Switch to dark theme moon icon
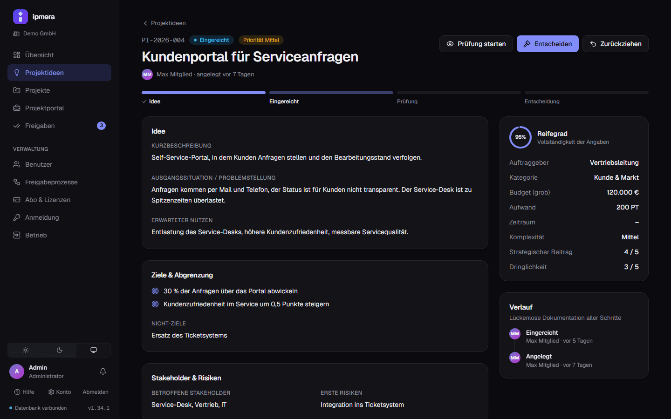The width and height of the screenshot is (671, 419). (60, 350)
